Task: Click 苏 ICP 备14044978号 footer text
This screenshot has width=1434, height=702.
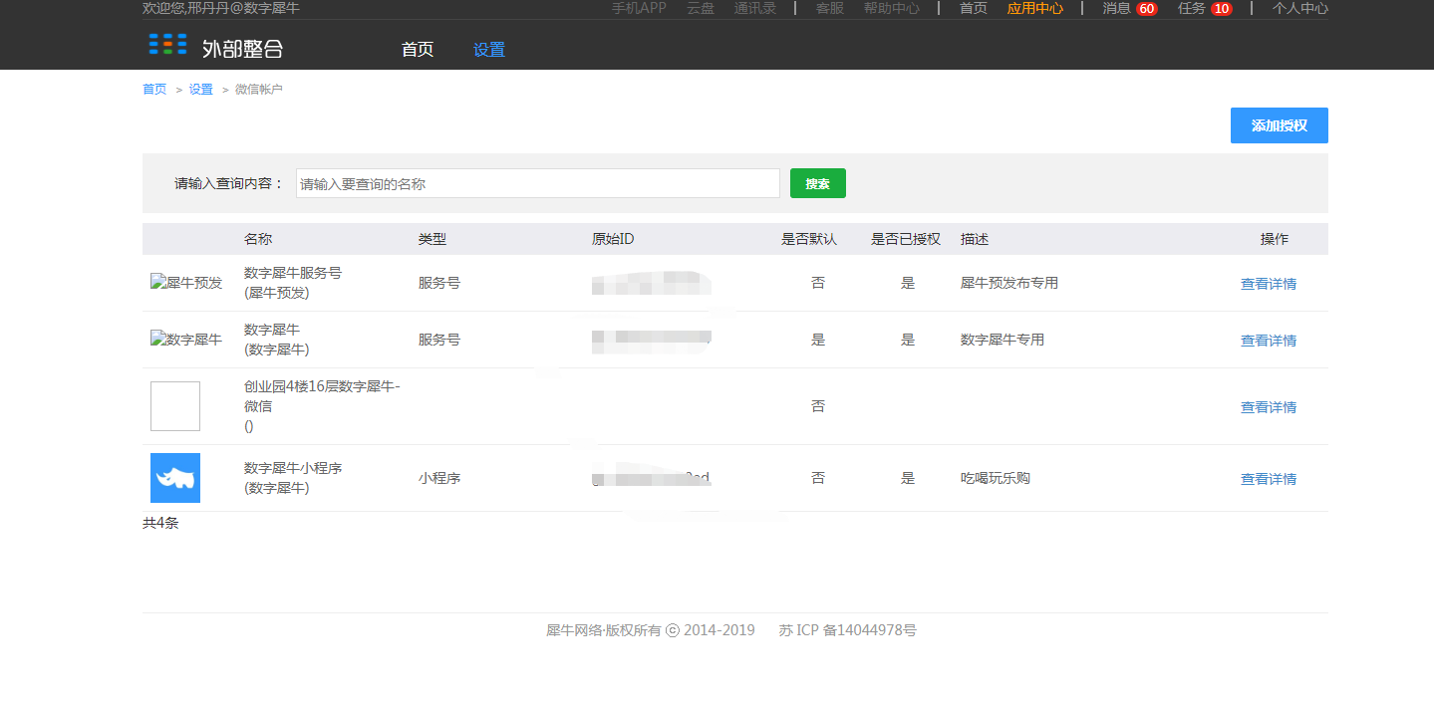Action: coord(848,630)
